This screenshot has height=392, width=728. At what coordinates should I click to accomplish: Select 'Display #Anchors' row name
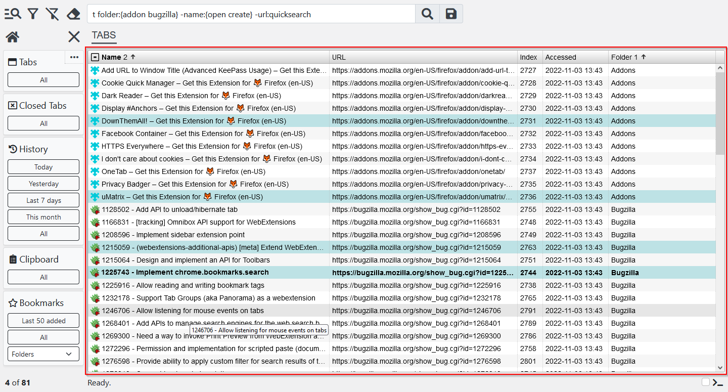tap(199, 108)
